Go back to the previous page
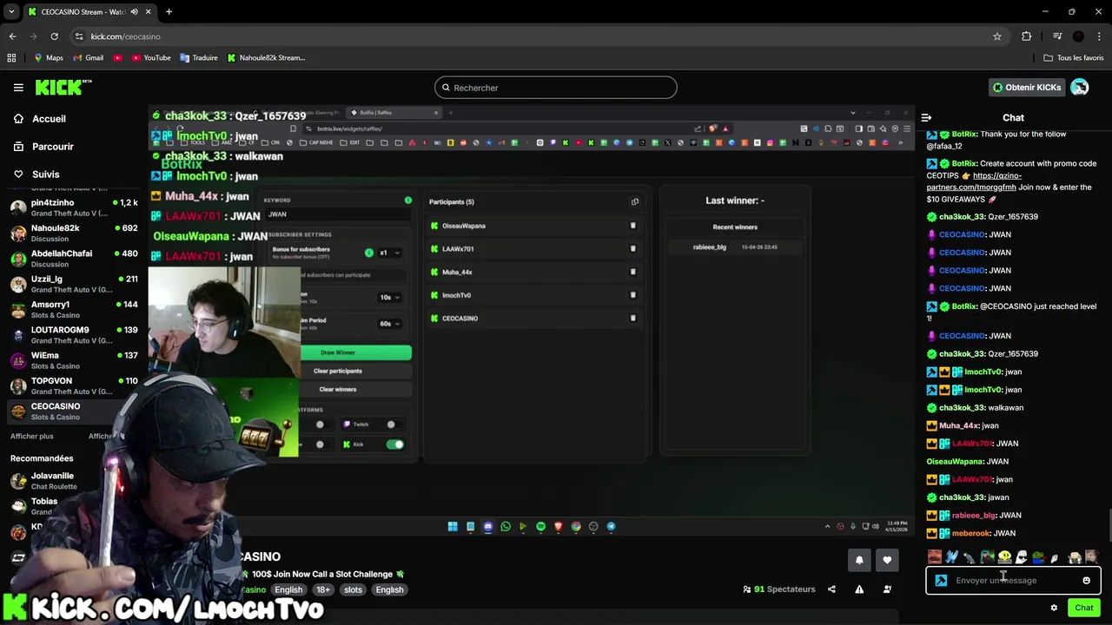The image size is (1112, 625). [12, 36]
